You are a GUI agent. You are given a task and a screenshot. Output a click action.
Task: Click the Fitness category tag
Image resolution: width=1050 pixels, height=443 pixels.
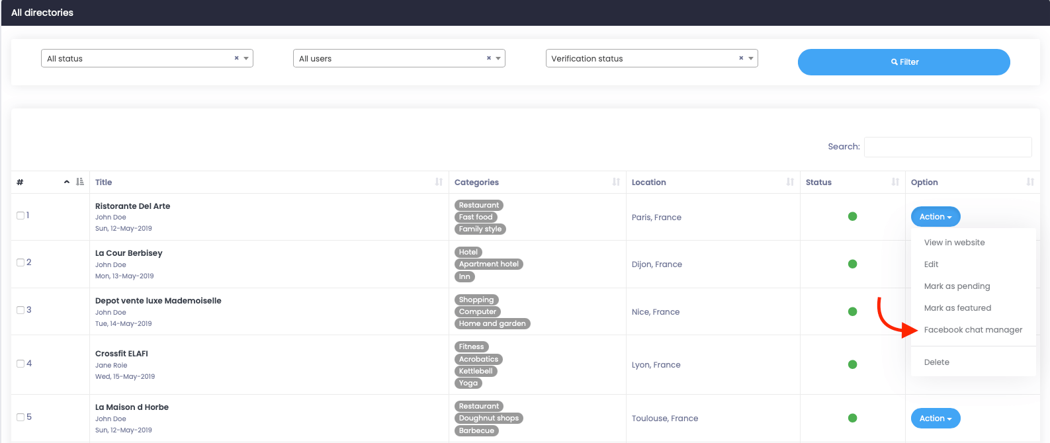tap(472, 346)
